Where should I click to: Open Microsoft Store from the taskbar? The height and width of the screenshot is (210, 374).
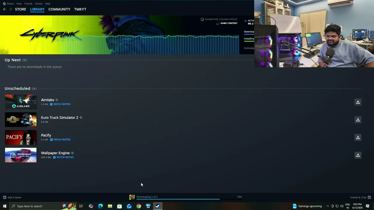(x=120, y=206)
